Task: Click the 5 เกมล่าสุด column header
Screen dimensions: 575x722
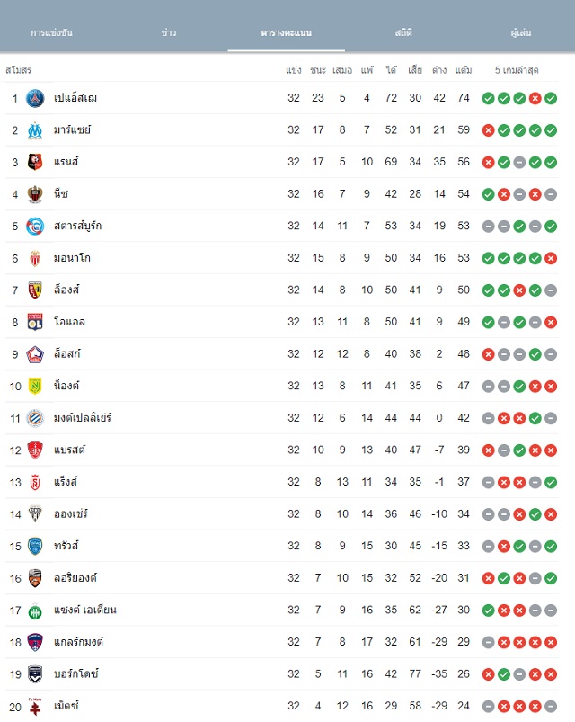Action: [x=517, y=70]
